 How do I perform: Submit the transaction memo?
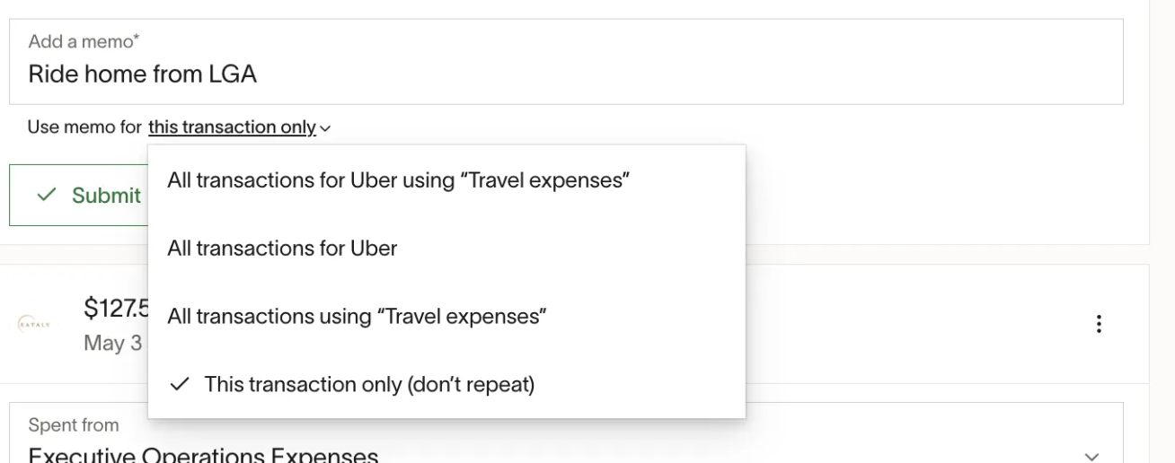[78, 195]
